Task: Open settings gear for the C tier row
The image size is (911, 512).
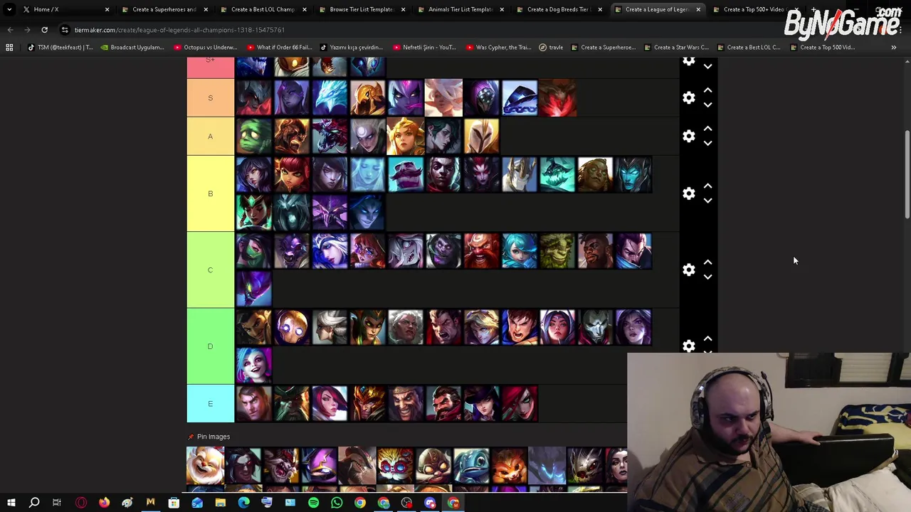Action: [688, 270]
